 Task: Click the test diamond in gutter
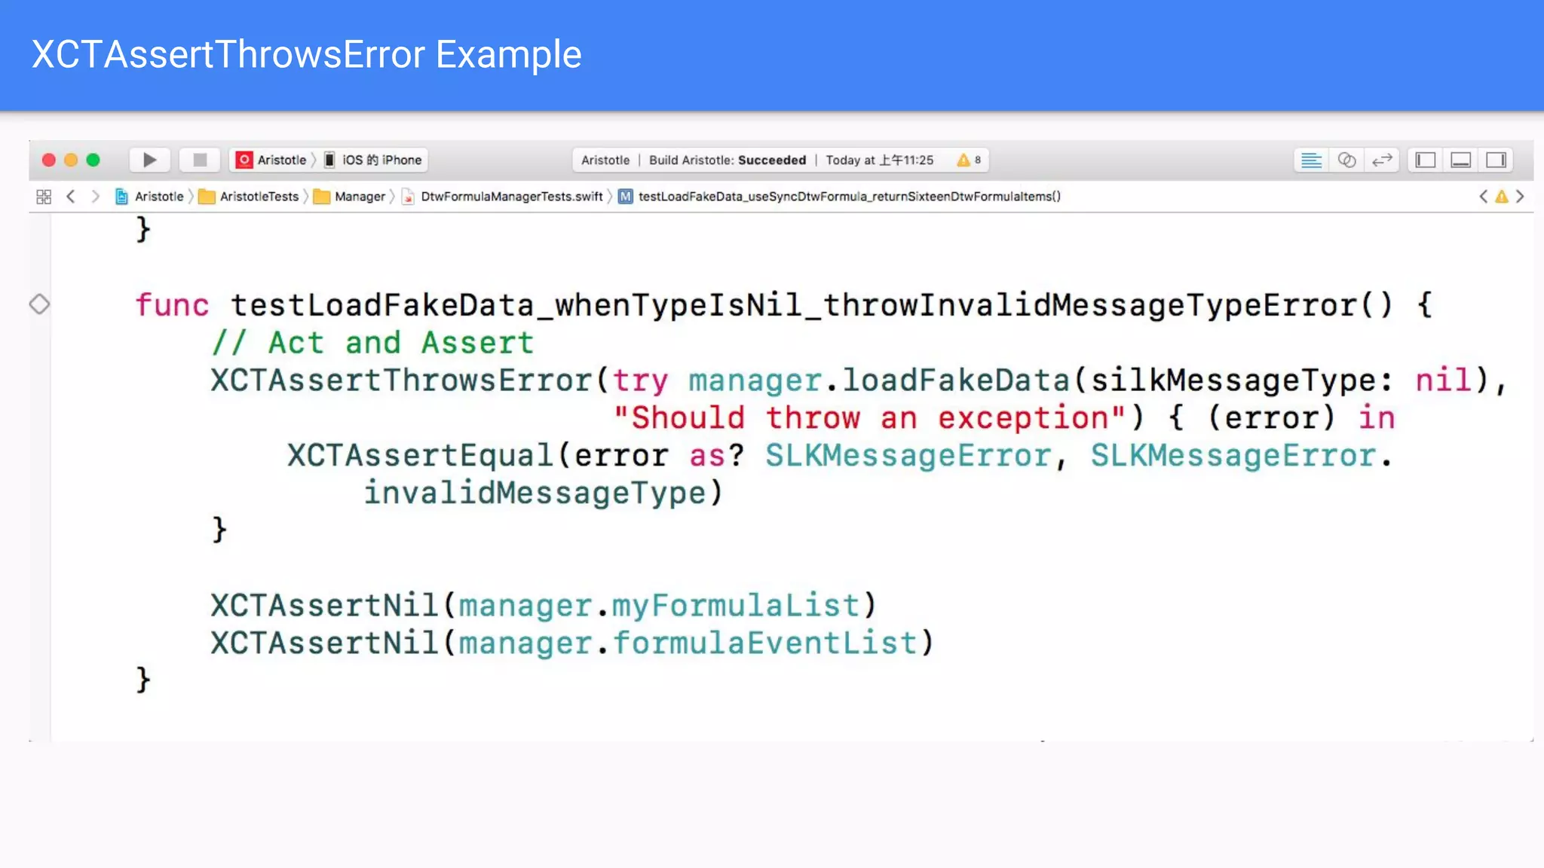pyautogui.click(x=39, y=304)
